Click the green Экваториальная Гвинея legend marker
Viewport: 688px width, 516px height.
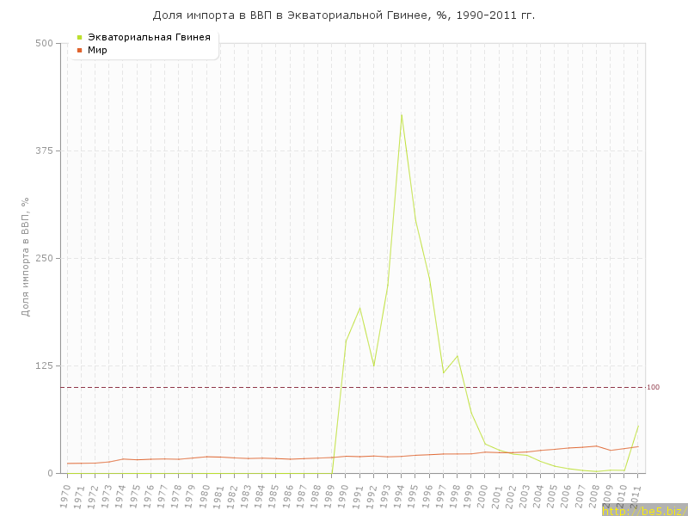tap(80, 37)
